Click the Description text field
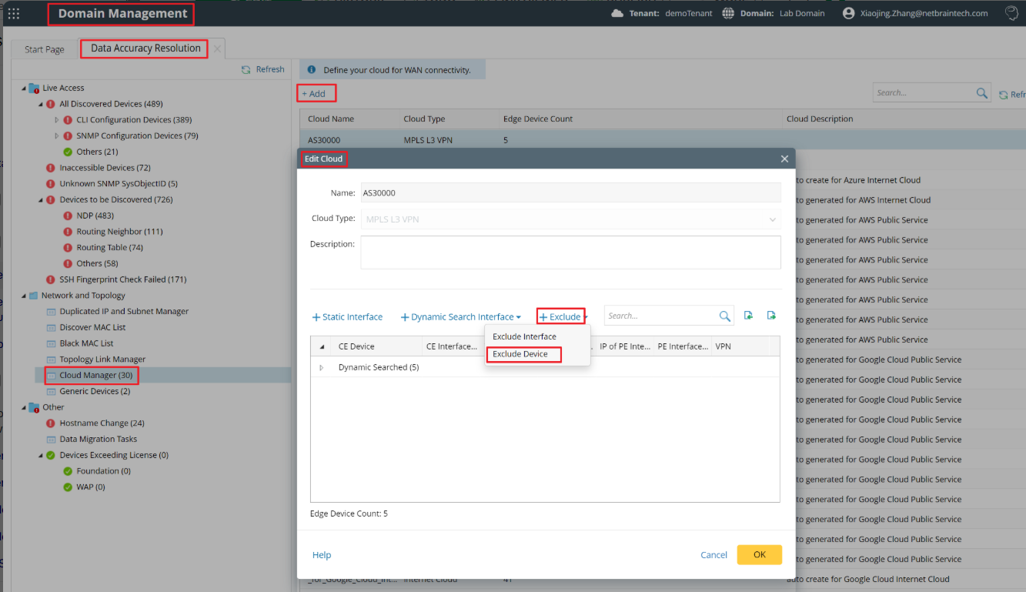The height and width of the screenshot is (592, 1026). click(570, 252)
